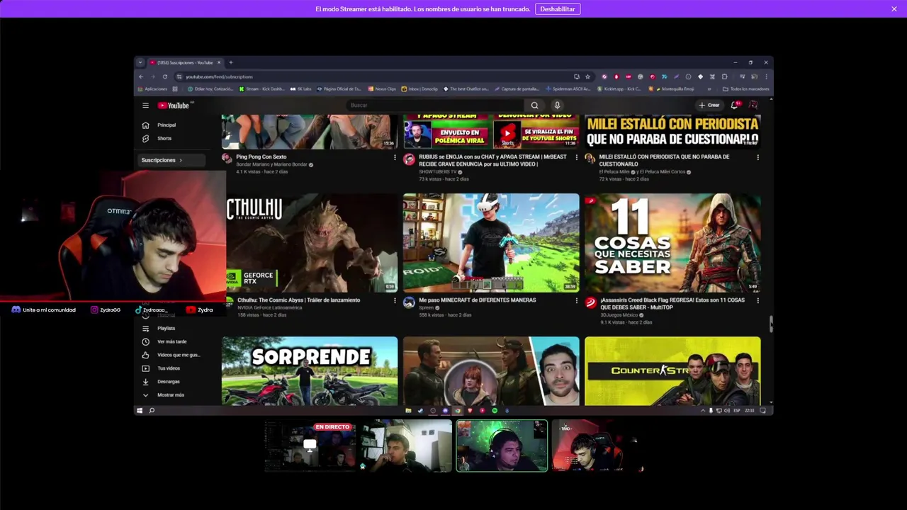Screen dimensions: 907x510
Task: Open Ver más tarde list
Action: pos(170,342)
